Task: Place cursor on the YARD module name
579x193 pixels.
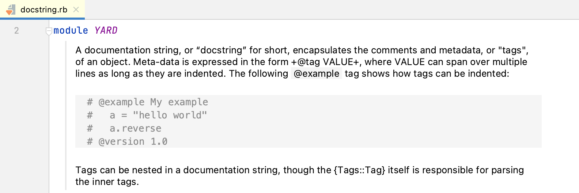Action: (106, 31)
